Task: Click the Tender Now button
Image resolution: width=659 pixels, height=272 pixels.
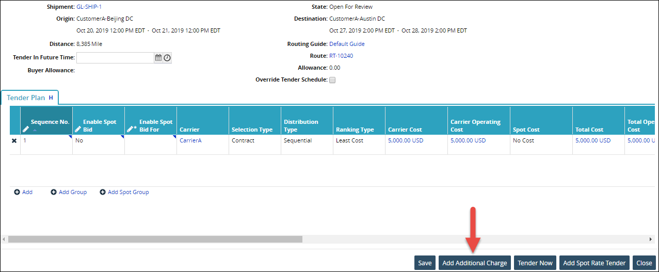Action: (x=535, y=263)
